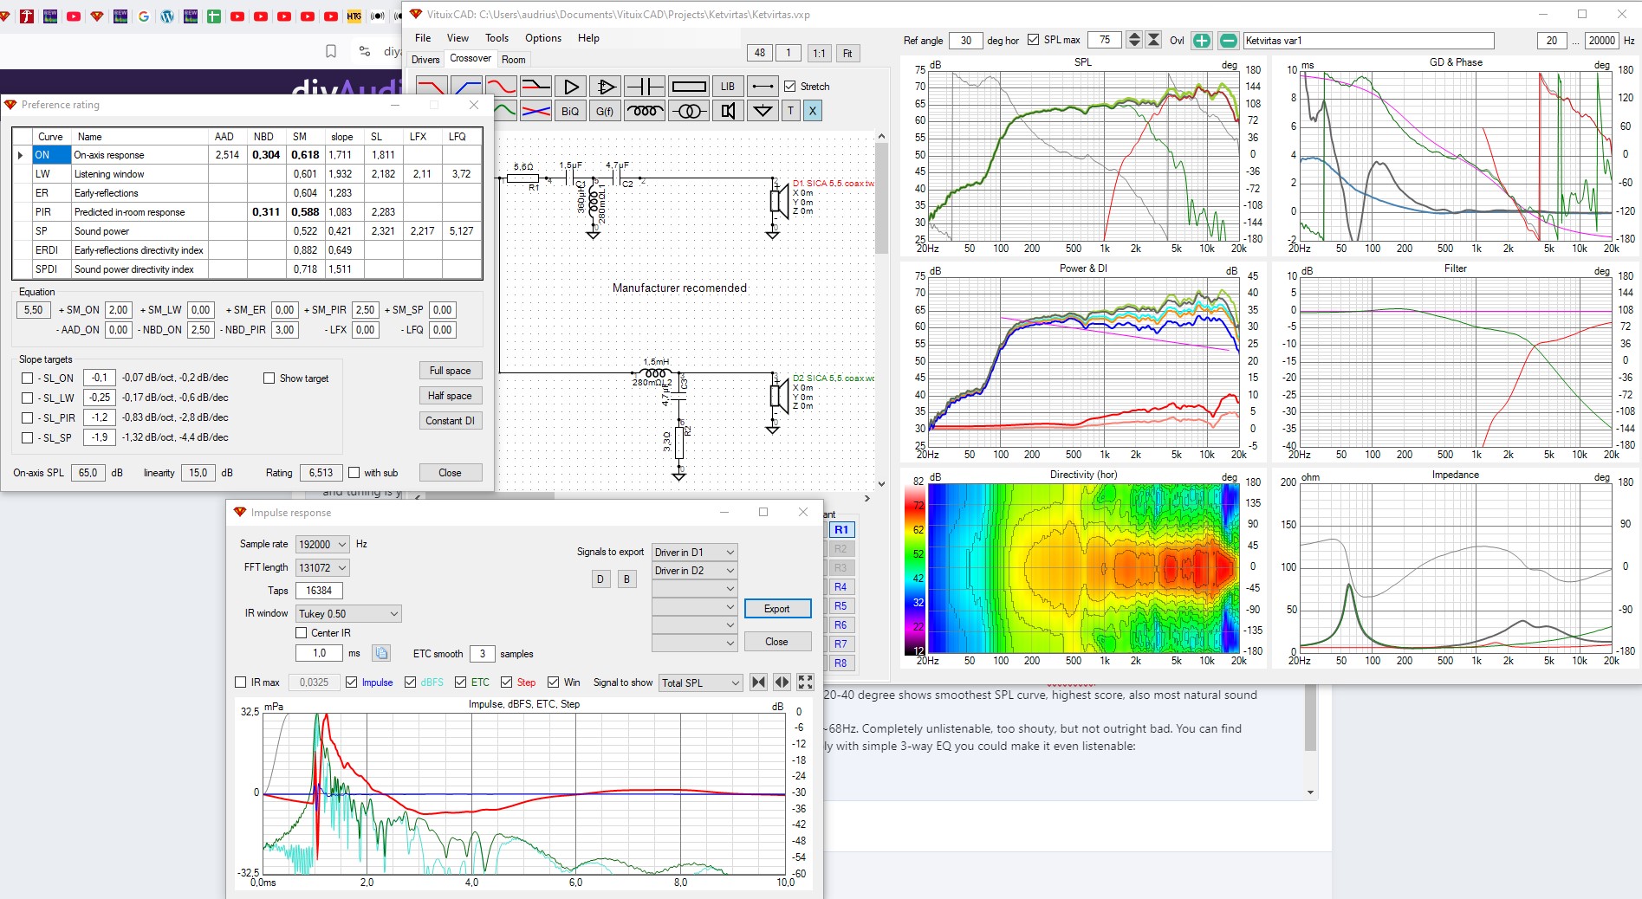Screen dimensions: 1642x899
Task: Open the LIB component library
Action: pos(728,87)
